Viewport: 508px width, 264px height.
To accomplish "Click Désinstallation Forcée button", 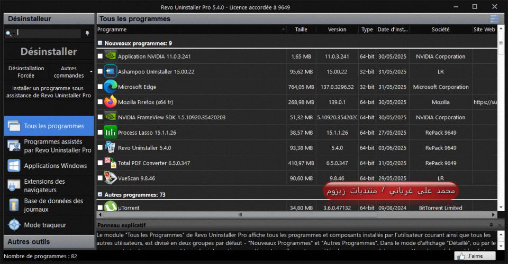I will pos(26,72).
